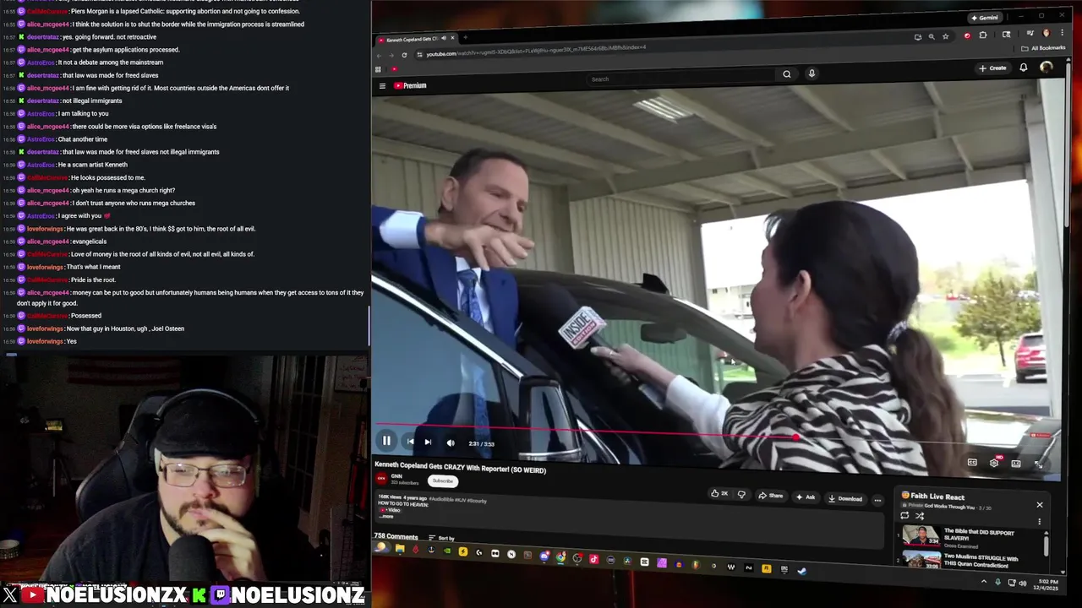Like the video with thumbs up

(719, 494)
